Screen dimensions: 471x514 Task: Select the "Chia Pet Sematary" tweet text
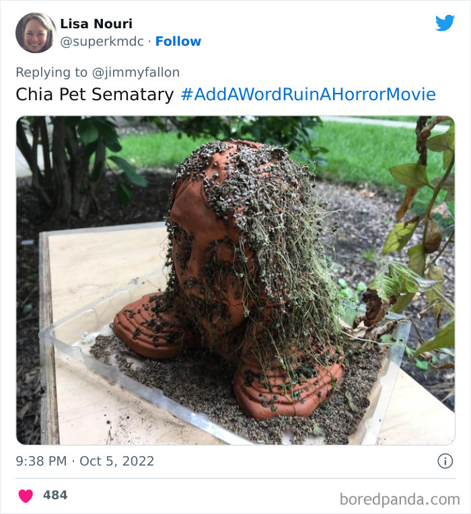pyautogui.click(x=95, y=94)
